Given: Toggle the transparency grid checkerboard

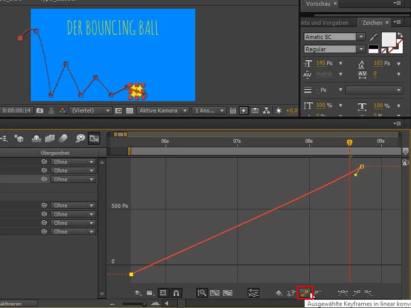Looking at the screenshot, I should (x=130, y=110).
